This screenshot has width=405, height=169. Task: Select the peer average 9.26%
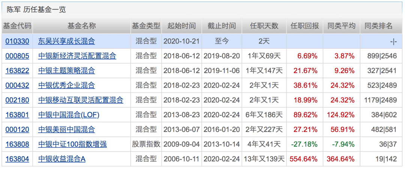pyautogui.click(x=344, y=70)
